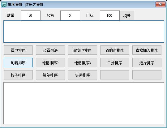The image size is (167, 128).
Task: Run the 二分排序 binary sort
Action: [x=115, y=62]
